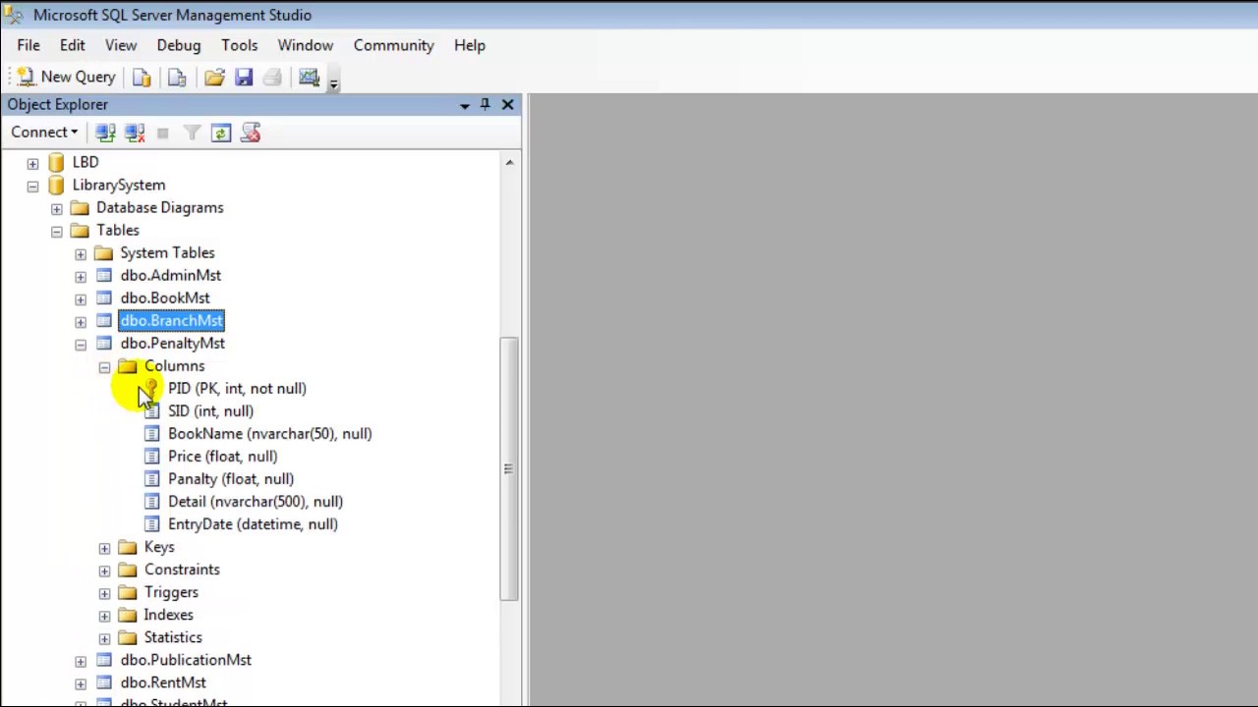
Task: Open the Help menu
Action: (470, 45)
